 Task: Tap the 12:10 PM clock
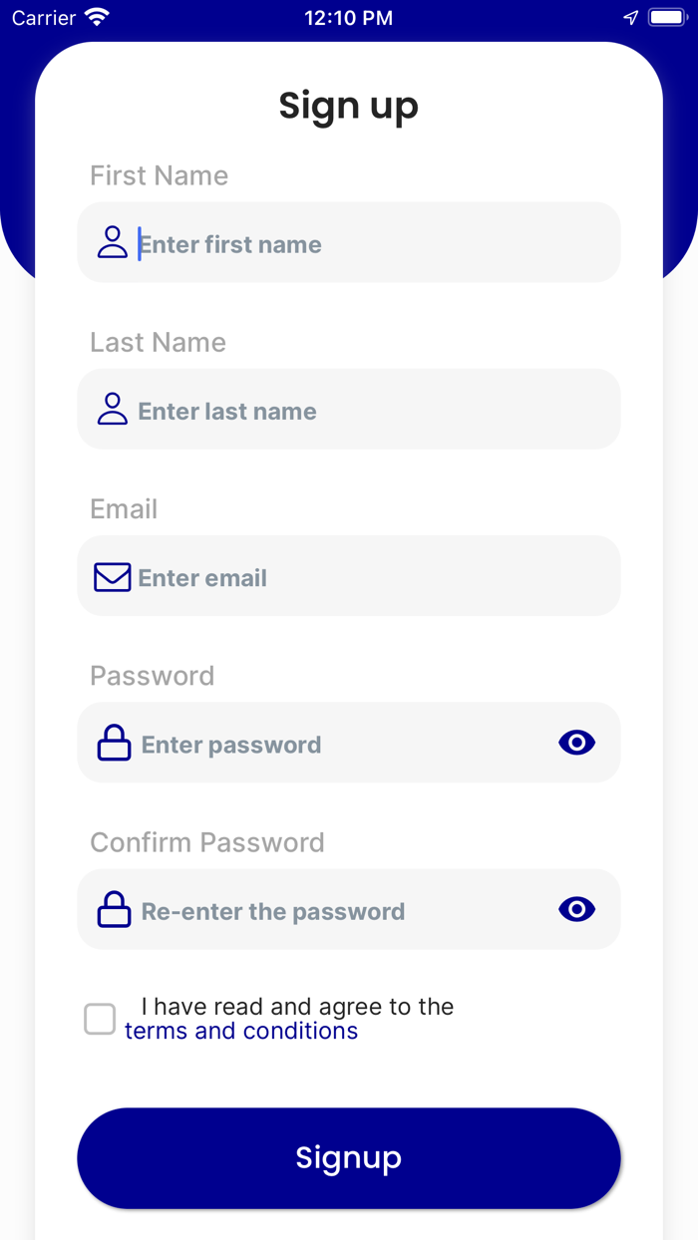pos(349,18)
